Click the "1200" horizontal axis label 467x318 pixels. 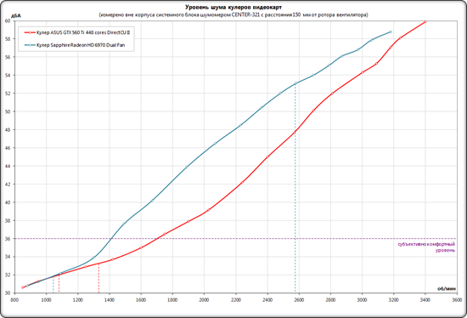tap(77, 299)
